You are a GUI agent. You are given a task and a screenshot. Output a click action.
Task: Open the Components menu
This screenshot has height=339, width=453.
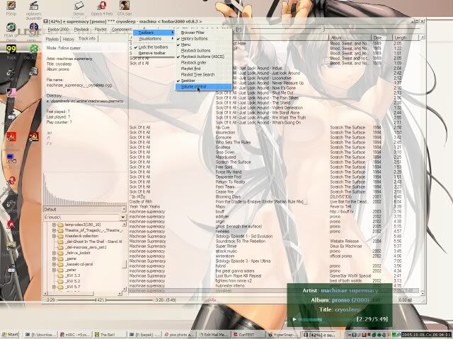[x=122, y=30]
